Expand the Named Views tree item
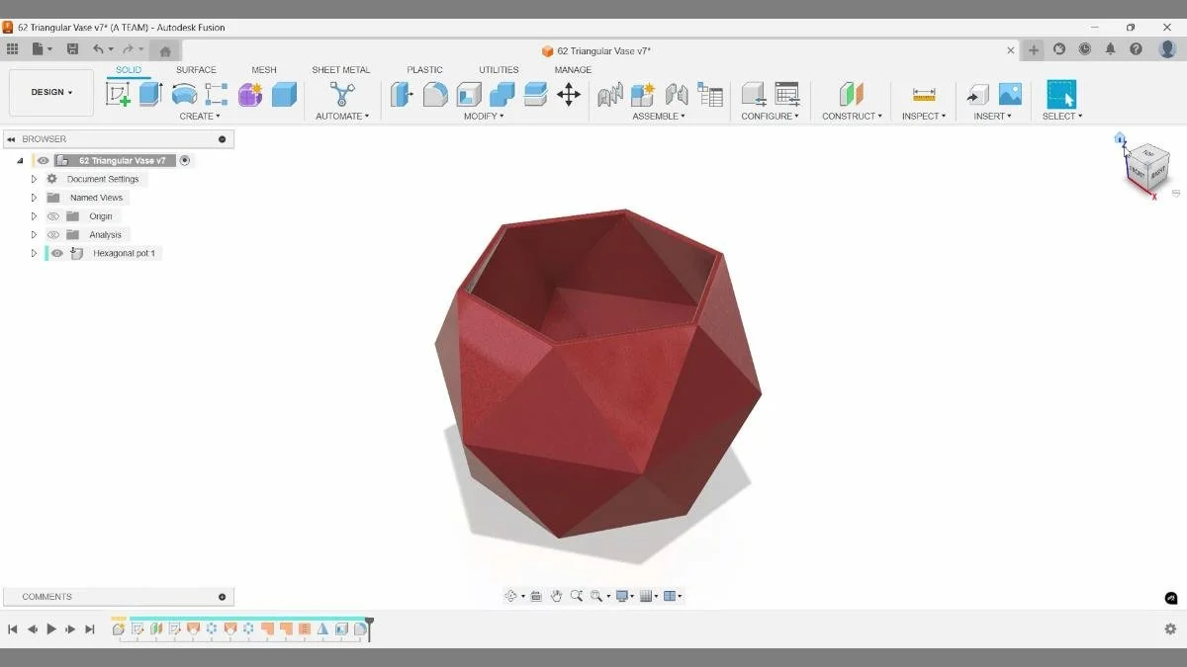Image resolution: width=1187 pixels, height=667 pixels. click(33, 197)
